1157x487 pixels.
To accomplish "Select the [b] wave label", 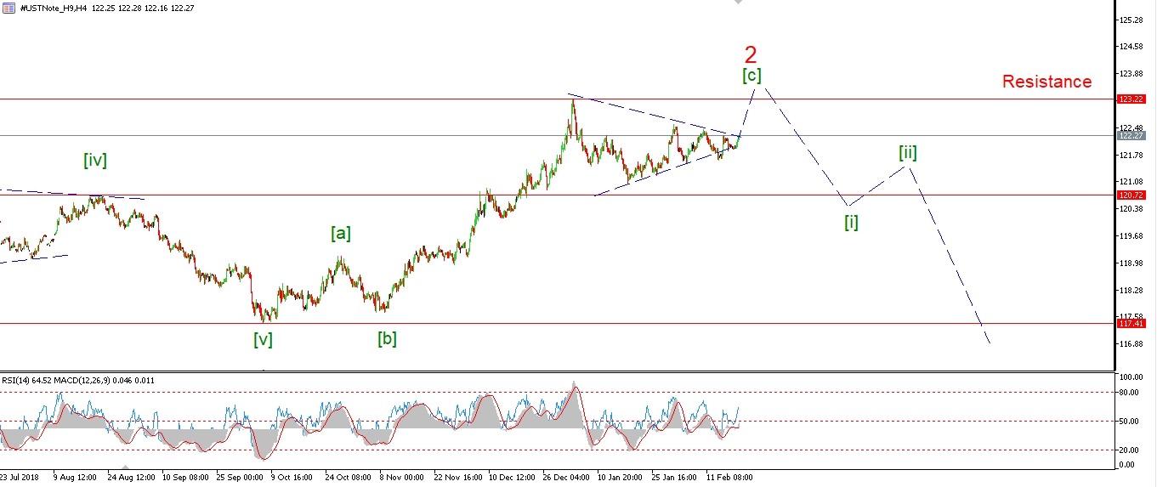I will click(x=387, y=338).
